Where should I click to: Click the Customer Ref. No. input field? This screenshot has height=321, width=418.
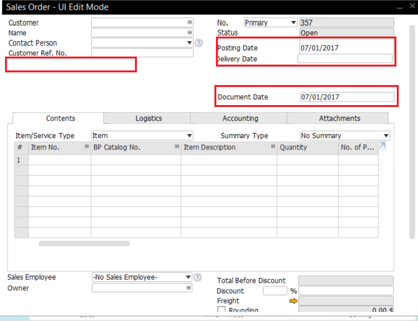click(x=142, y=53)
